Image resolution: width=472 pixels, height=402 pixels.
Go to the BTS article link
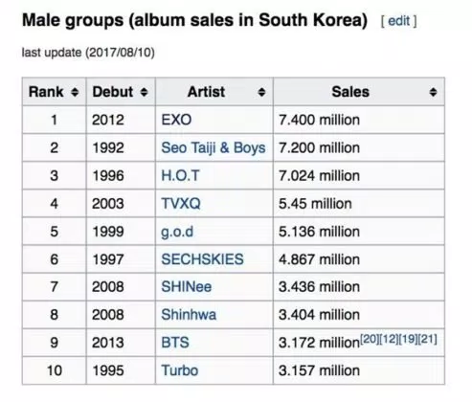pyautogui.click(x=175, y=343)
